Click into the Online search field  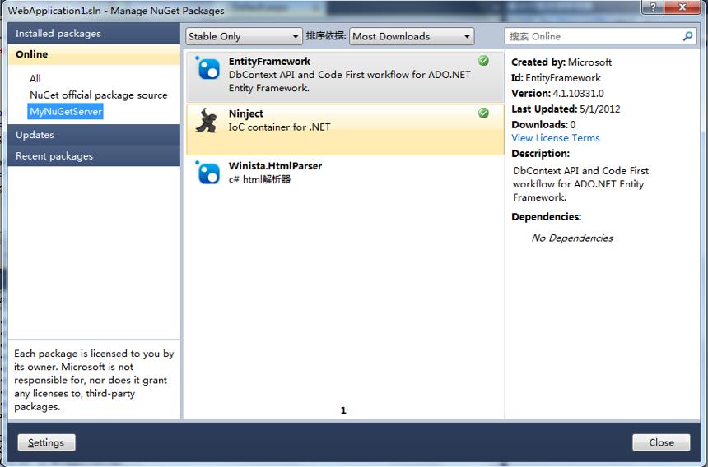(x=594, y=36)
